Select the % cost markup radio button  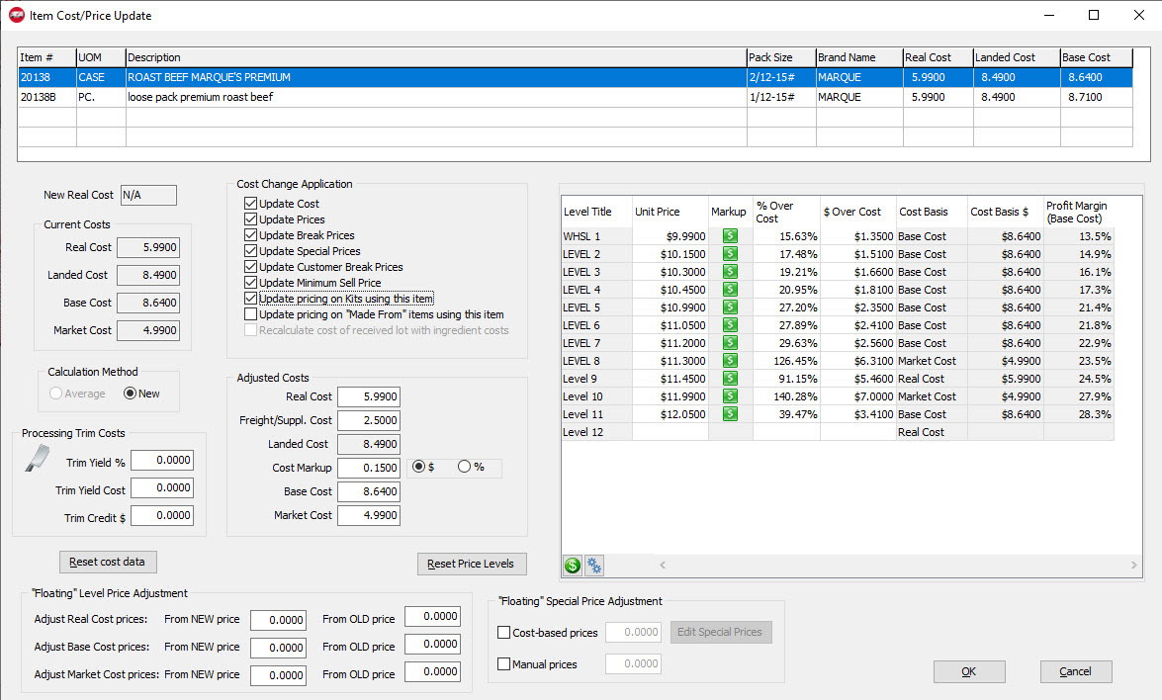[x=464, y=467]
